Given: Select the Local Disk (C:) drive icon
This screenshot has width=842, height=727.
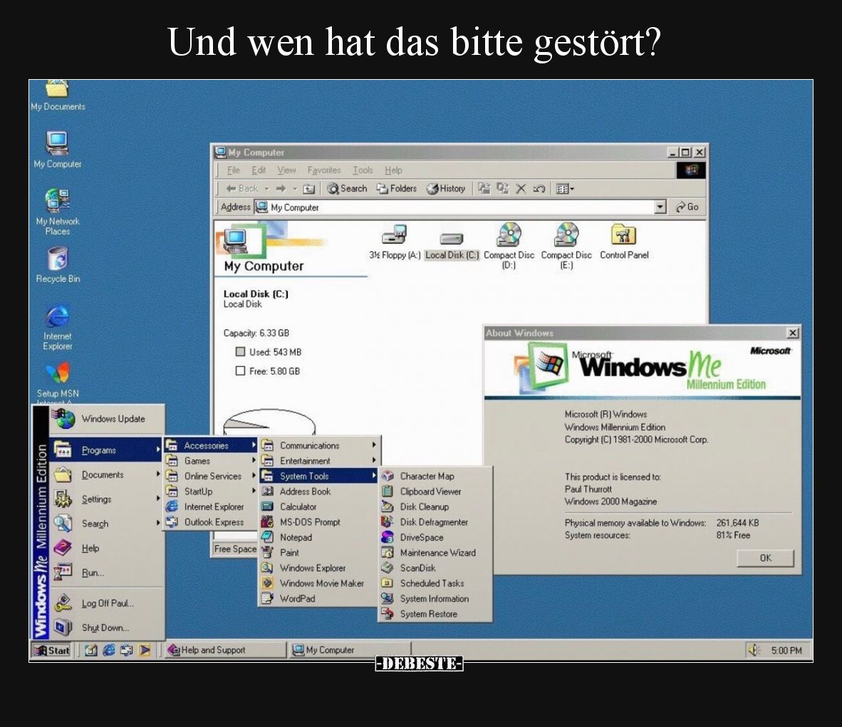Looking at the screenshot, I should coord(452,244).
